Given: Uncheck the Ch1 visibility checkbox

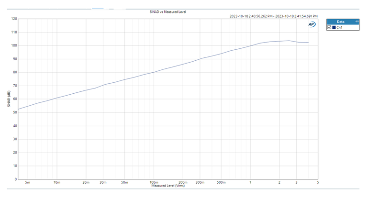Looking at the screenshot, I should click(x=329, y=28).
